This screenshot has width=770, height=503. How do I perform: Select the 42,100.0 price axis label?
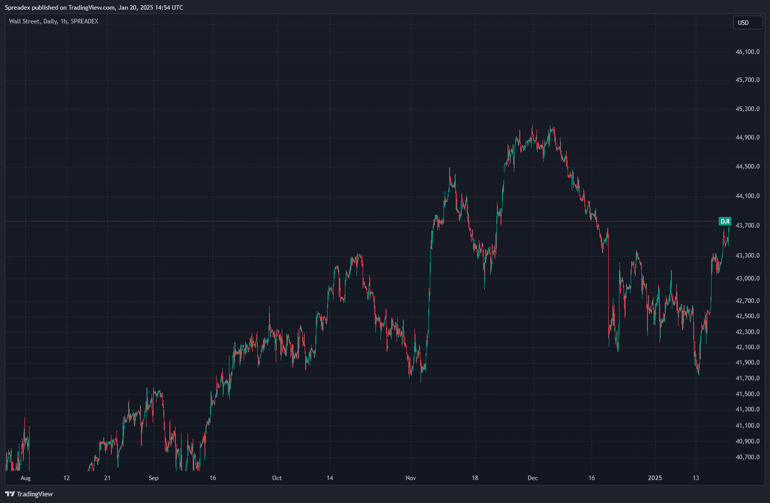(748, 347)
